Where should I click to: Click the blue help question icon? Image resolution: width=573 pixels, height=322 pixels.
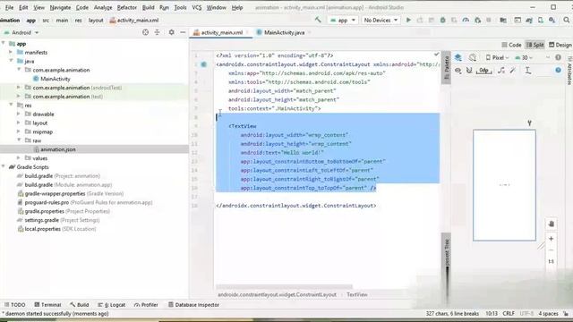point(558,70)
